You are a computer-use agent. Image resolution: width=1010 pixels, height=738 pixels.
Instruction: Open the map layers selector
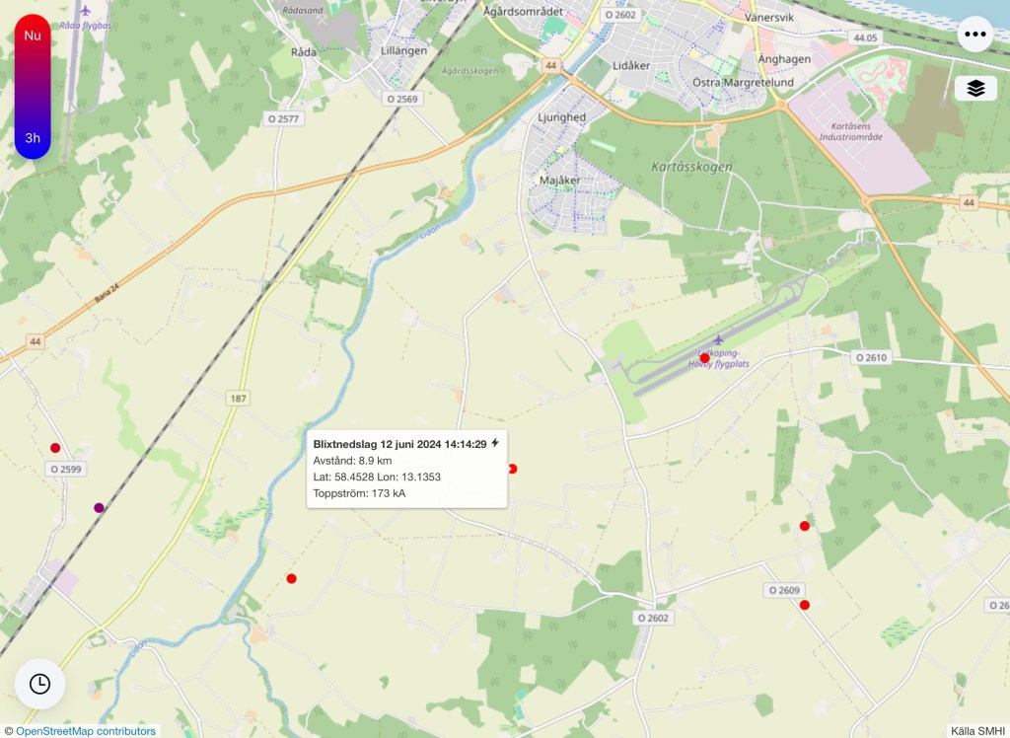[975, 89]
